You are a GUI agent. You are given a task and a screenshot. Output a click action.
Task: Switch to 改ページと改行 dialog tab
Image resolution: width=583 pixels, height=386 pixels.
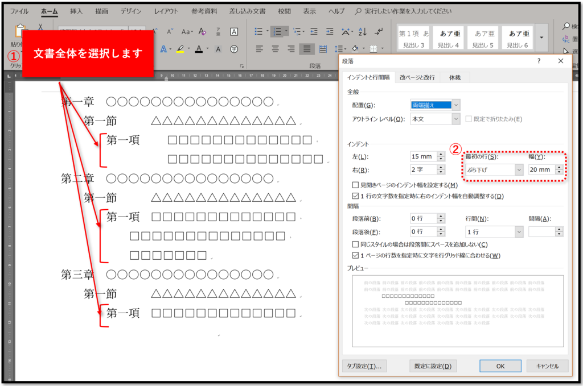point(417,77)
